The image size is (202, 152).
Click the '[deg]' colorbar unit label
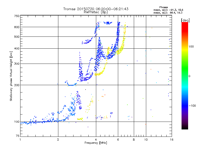[185, 20]
